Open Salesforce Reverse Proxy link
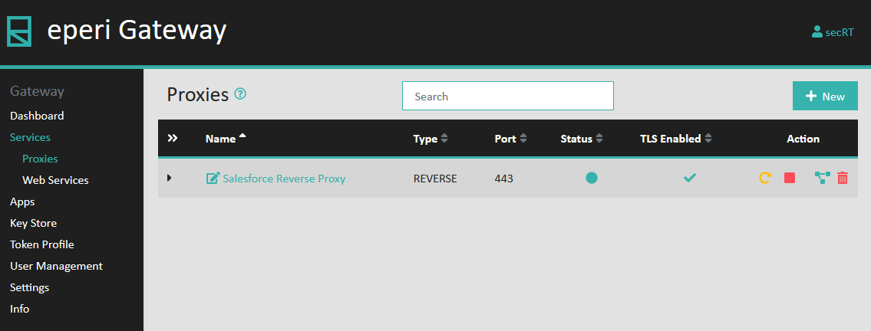The image size is (871, 331). [x=284, y=179]
